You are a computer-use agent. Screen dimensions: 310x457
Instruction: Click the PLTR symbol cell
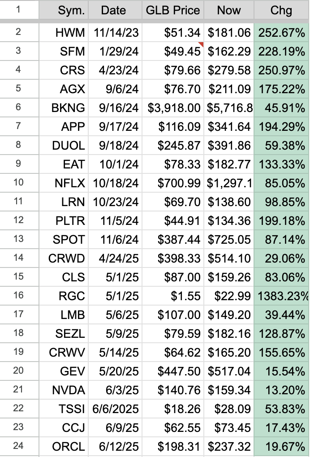[x=71, y=220]
